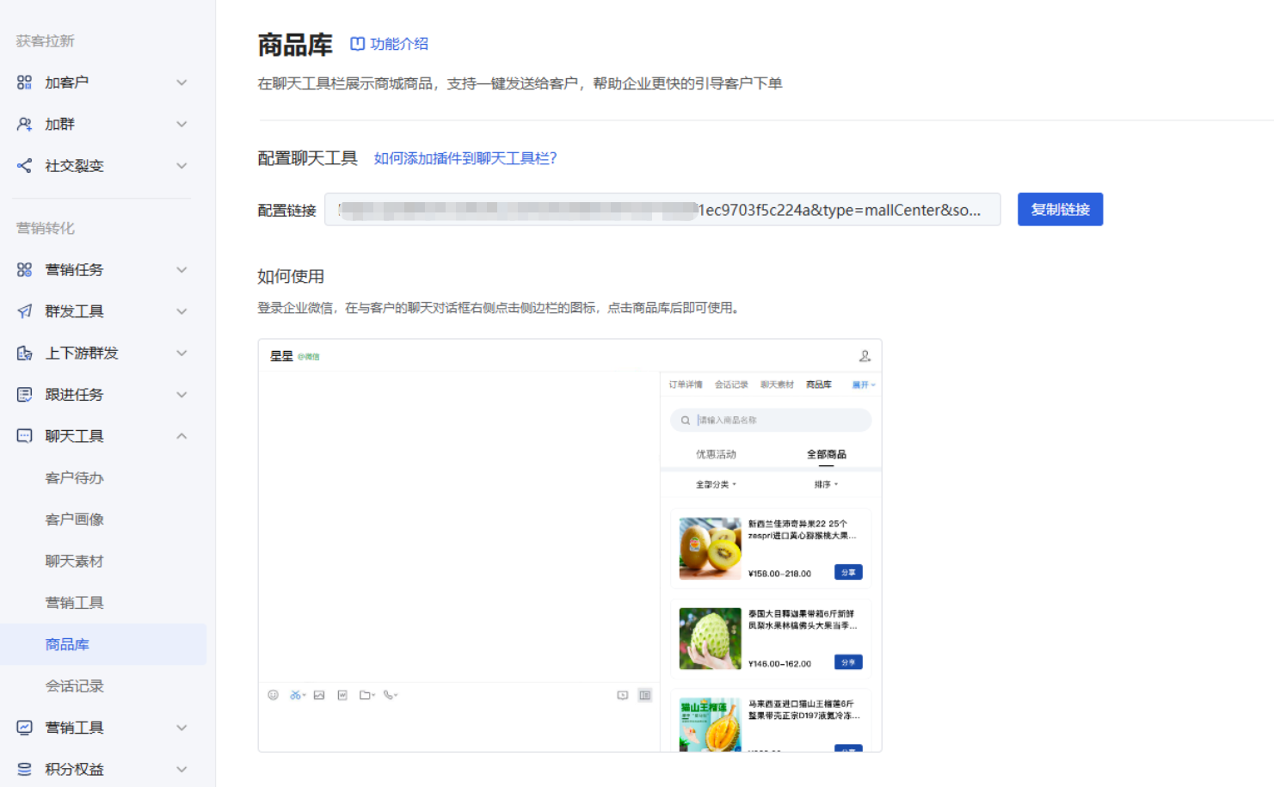Click the 跟进任务 list icon
This screenshot has width=1274, height=787.
coord(24,395)
